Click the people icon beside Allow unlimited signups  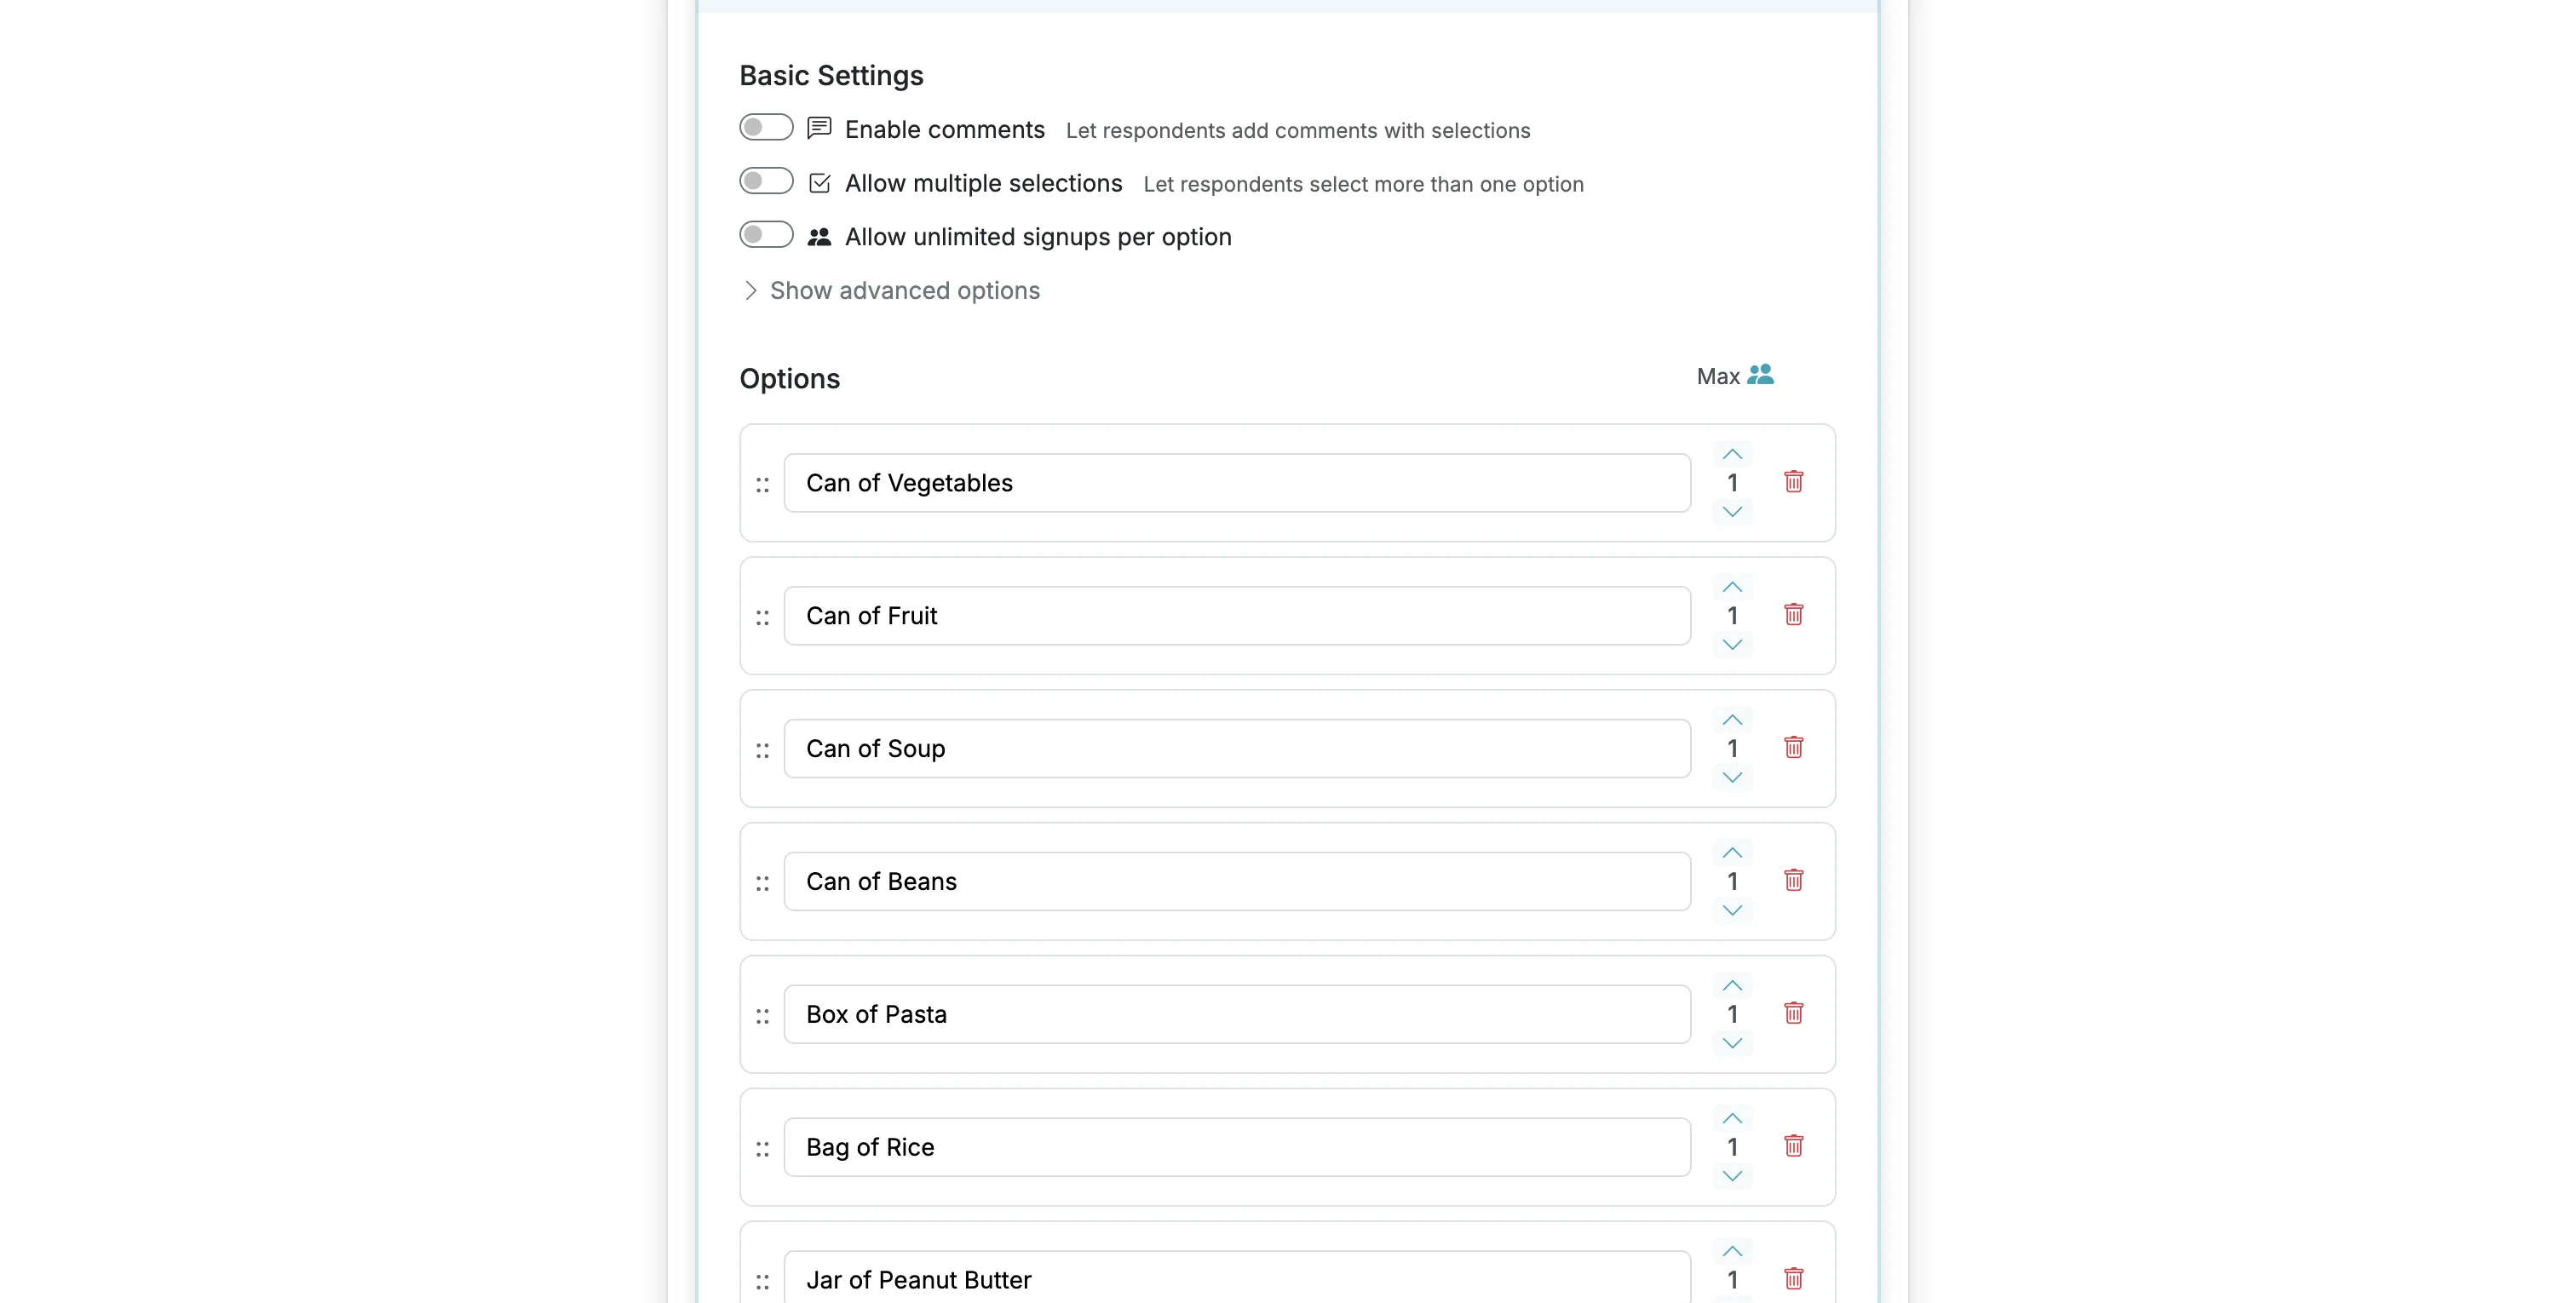click(819, 235)
